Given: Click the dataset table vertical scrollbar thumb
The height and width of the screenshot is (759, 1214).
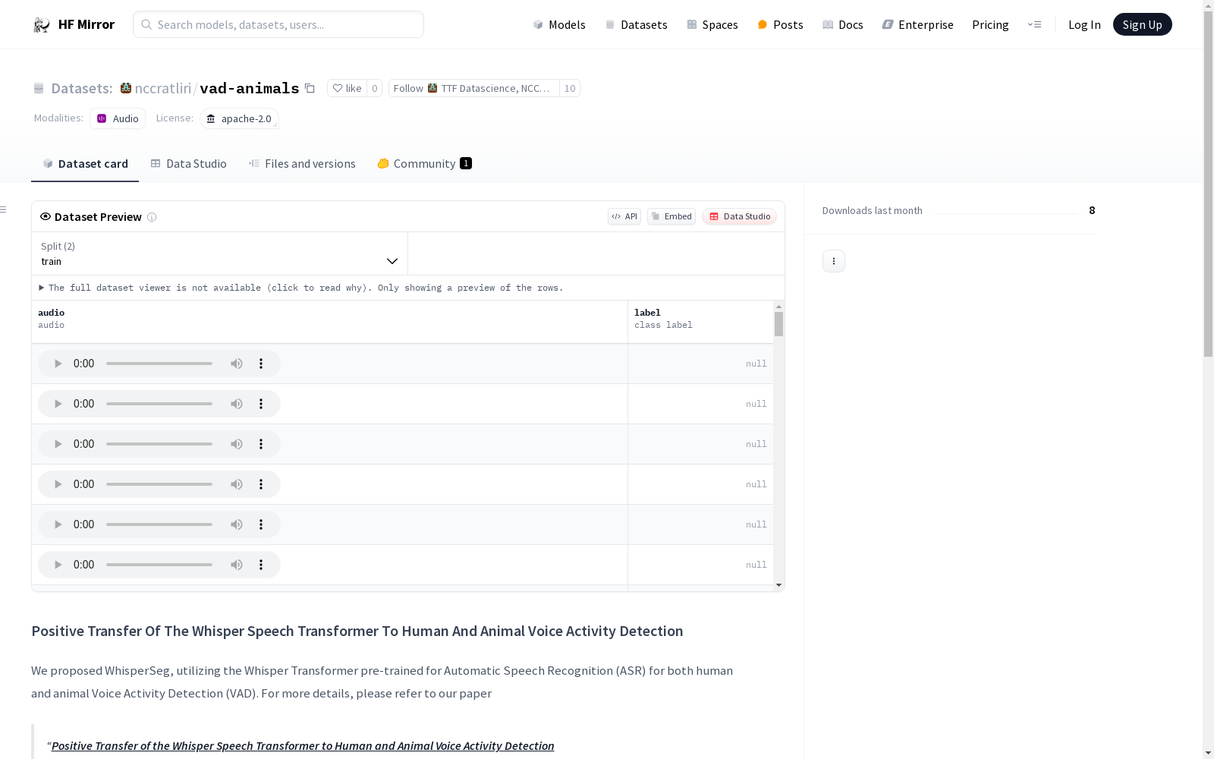Looking at the screenshot, I should pos(778,324).
